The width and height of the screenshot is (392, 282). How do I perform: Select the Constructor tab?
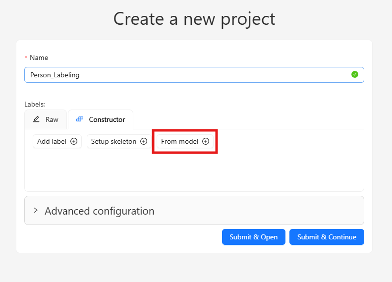(x=101, y=119)
